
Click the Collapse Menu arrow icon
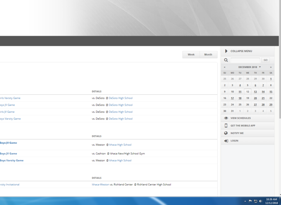(226, 51)
